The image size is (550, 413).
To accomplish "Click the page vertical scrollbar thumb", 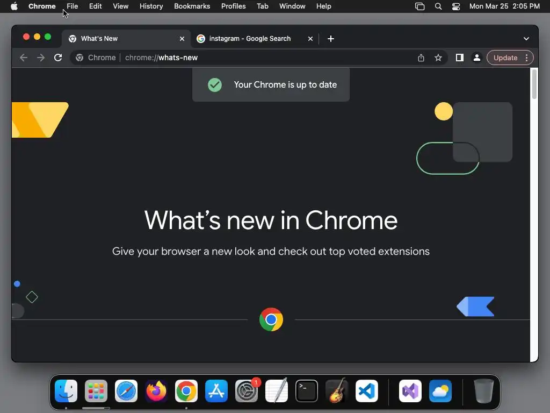I will 534,84.
